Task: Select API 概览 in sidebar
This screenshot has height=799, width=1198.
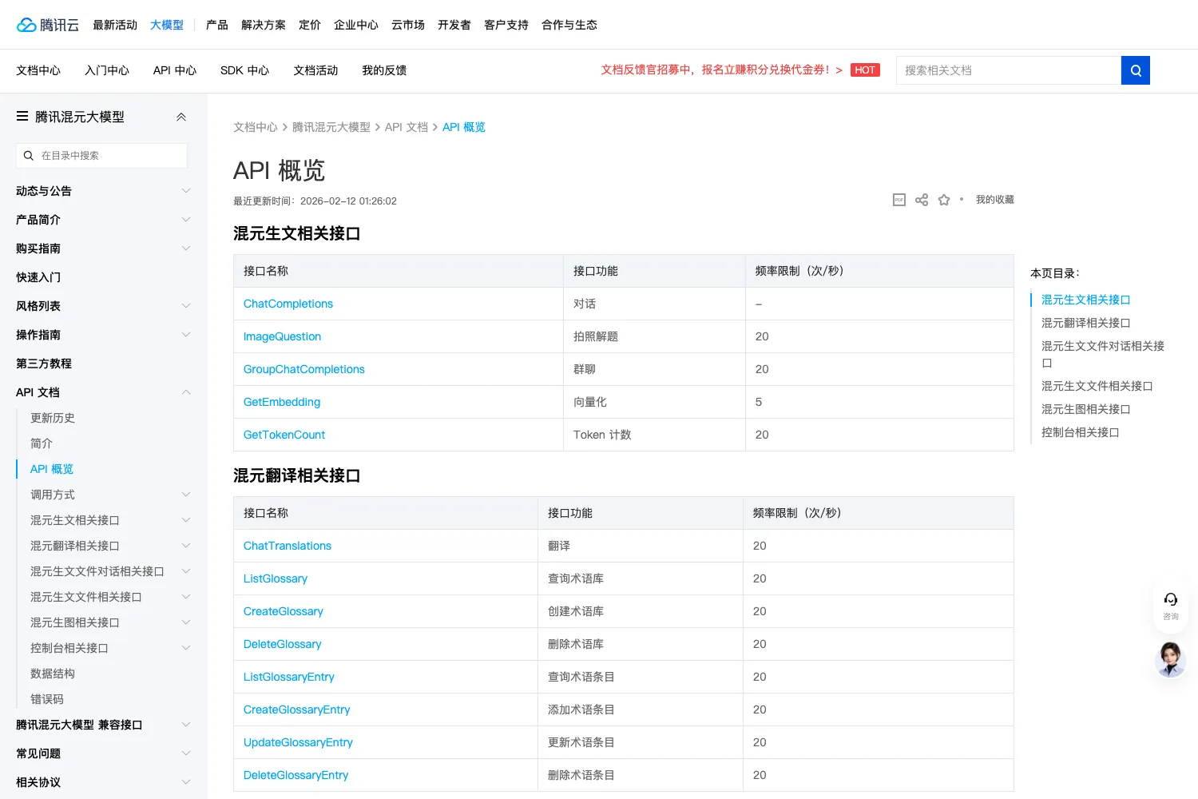Action: (x=52, y=469)
